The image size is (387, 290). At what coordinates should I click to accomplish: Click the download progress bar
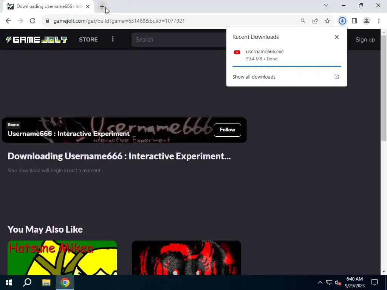pos(287,66)
